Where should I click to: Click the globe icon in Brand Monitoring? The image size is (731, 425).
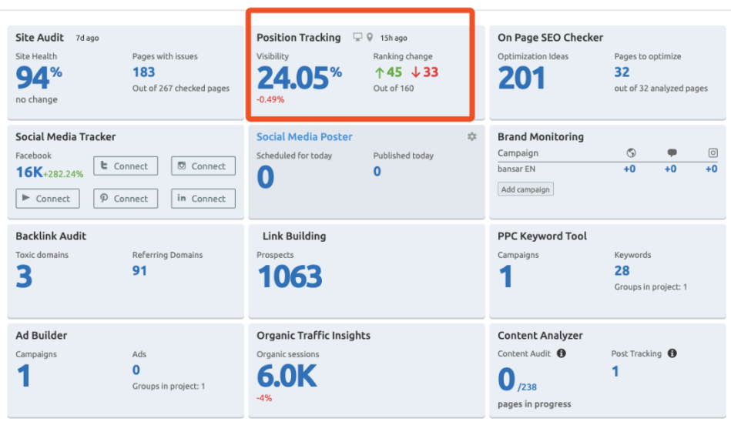click(631, 153)
